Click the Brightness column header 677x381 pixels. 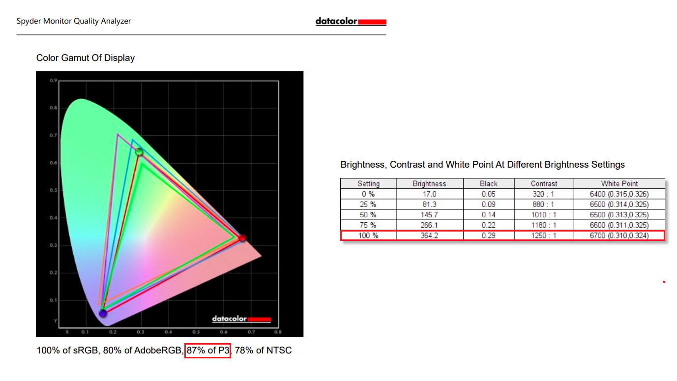click(429, 183)
